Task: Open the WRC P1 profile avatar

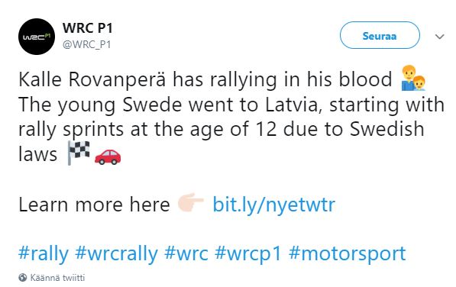Action: click(x=37, y=37)
